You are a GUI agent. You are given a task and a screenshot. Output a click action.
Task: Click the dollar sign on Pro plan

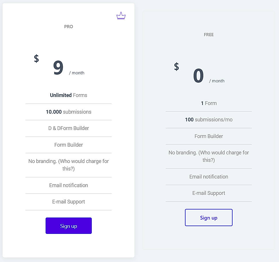click(36, 59)
